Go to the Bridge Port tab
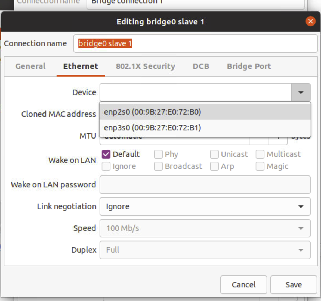This screenshot has width=321, height=301. pyautogui.click(x=249, y=66)
